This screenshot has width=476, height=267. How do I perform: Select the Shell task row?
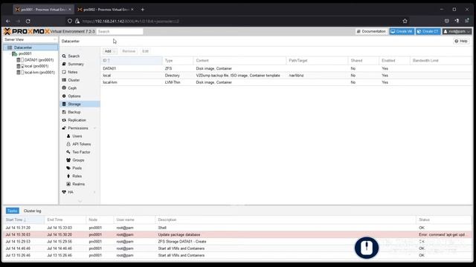click(x=238, y=228)
